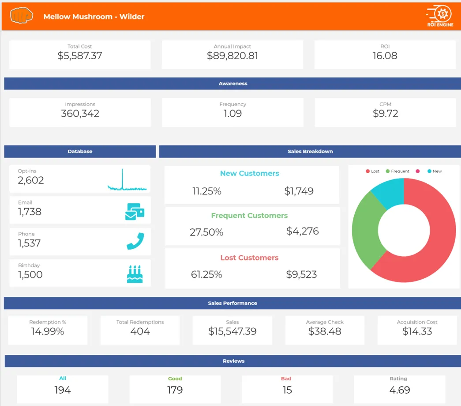Image resolution: width=461 pixels, height=406 pixels.
Task: Click the orange fist logo in header
Action: click(22, 15)
